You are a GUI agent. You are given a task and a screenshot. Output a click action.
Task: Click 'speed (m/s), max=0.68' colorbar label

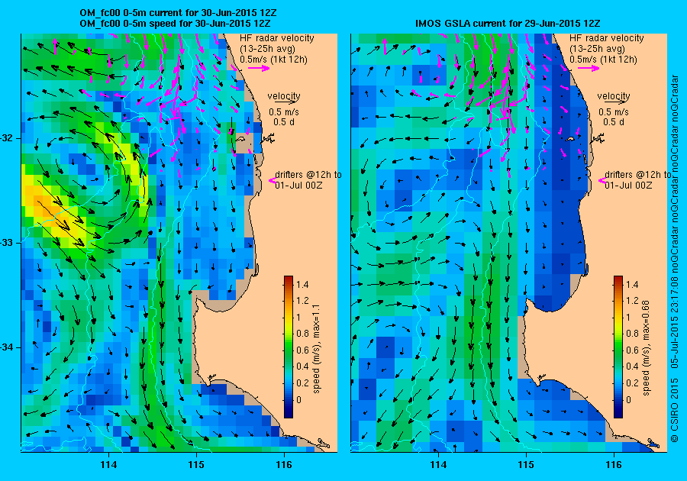click(x=647, y=348)
